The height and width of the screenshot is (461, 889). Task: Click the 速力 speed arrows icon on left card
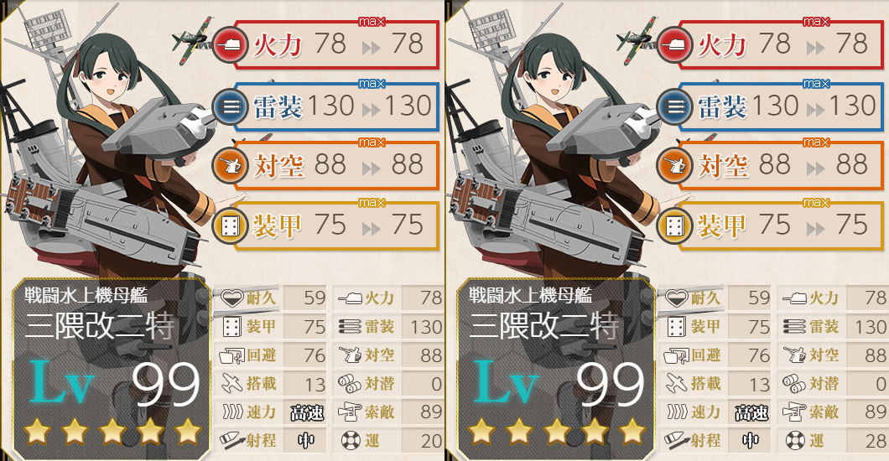pos(233,412)
